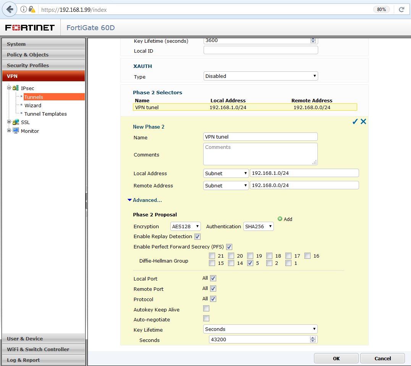Toggle the Protocol All checkbox

[213, 299]
